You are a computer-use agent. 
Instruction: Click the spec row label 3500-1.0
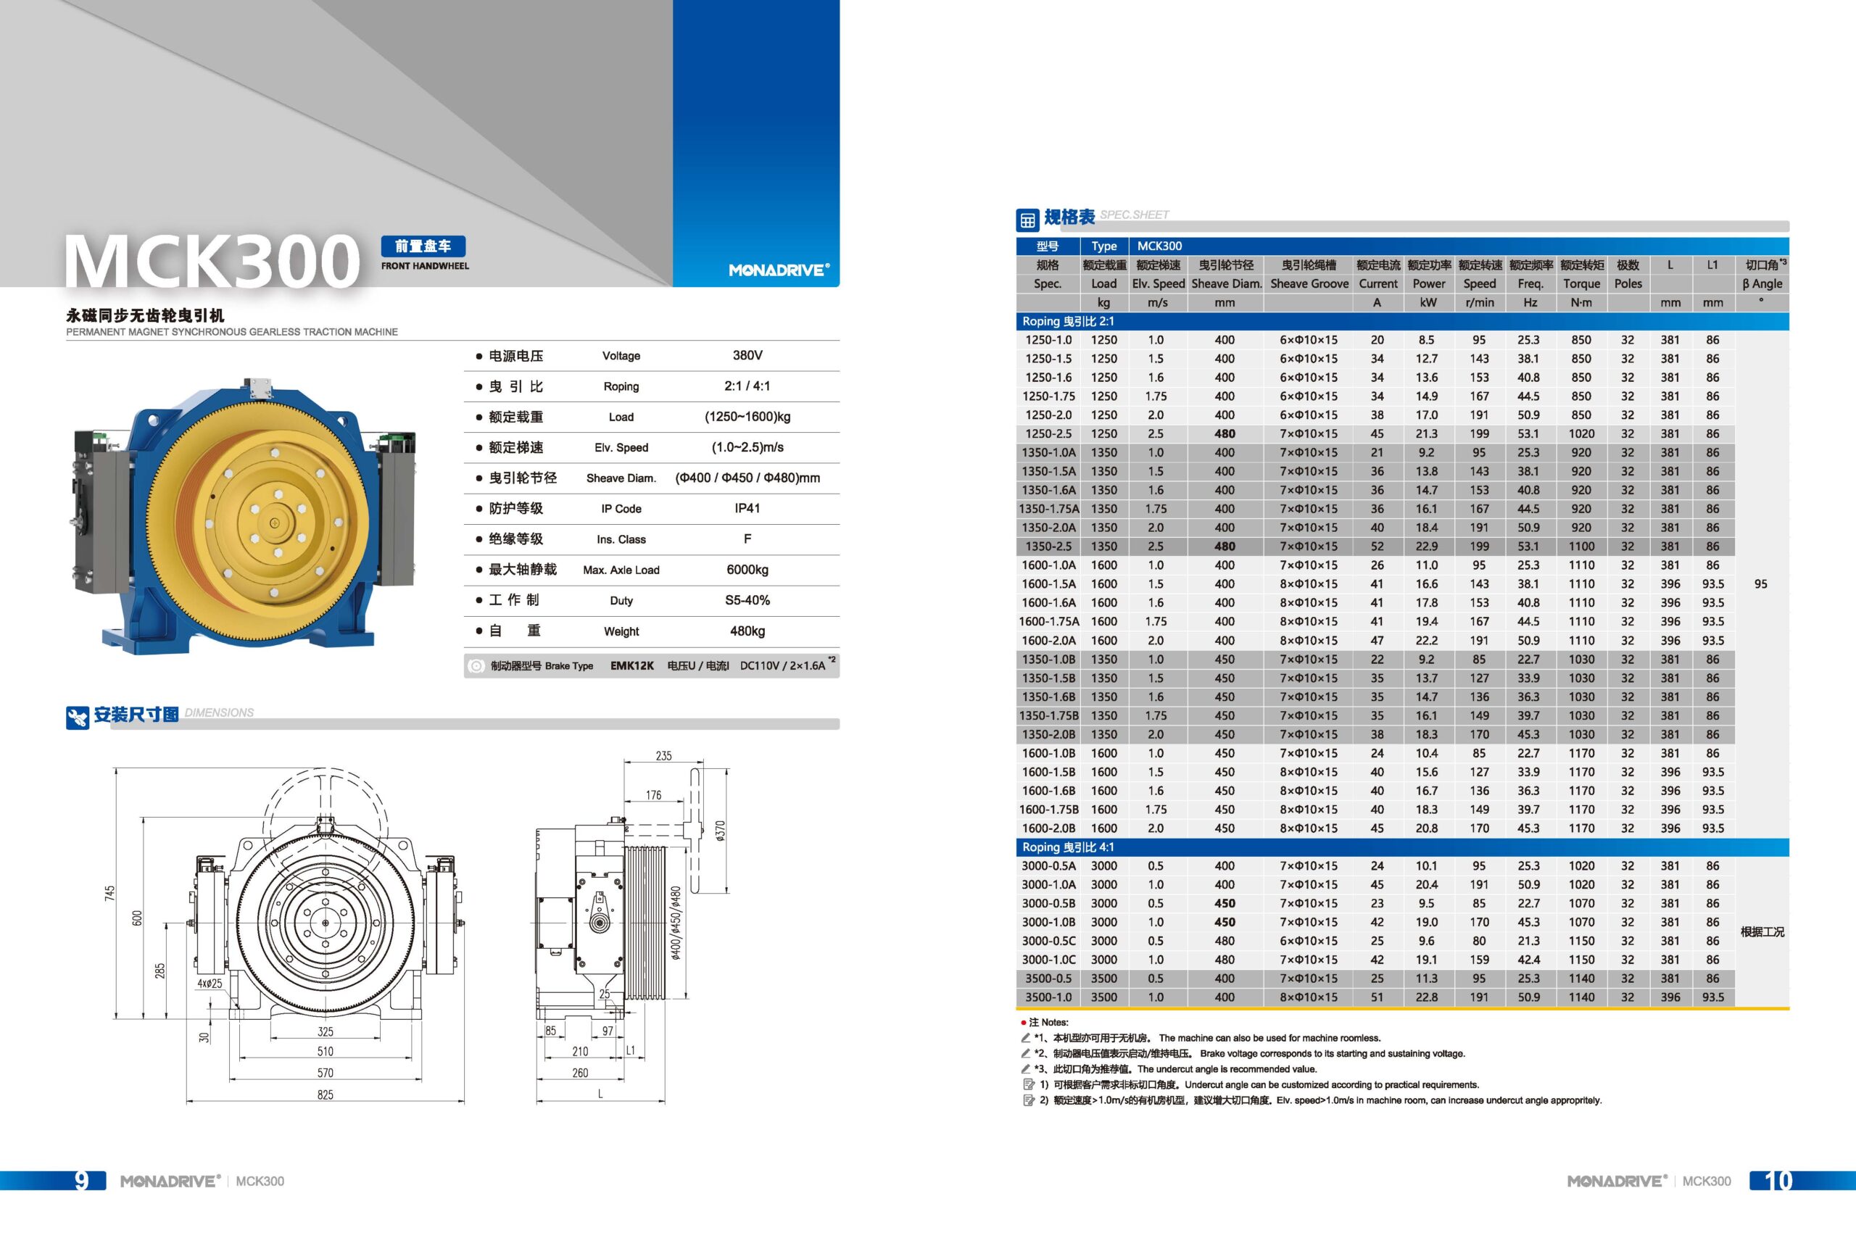click(1048, 997)
